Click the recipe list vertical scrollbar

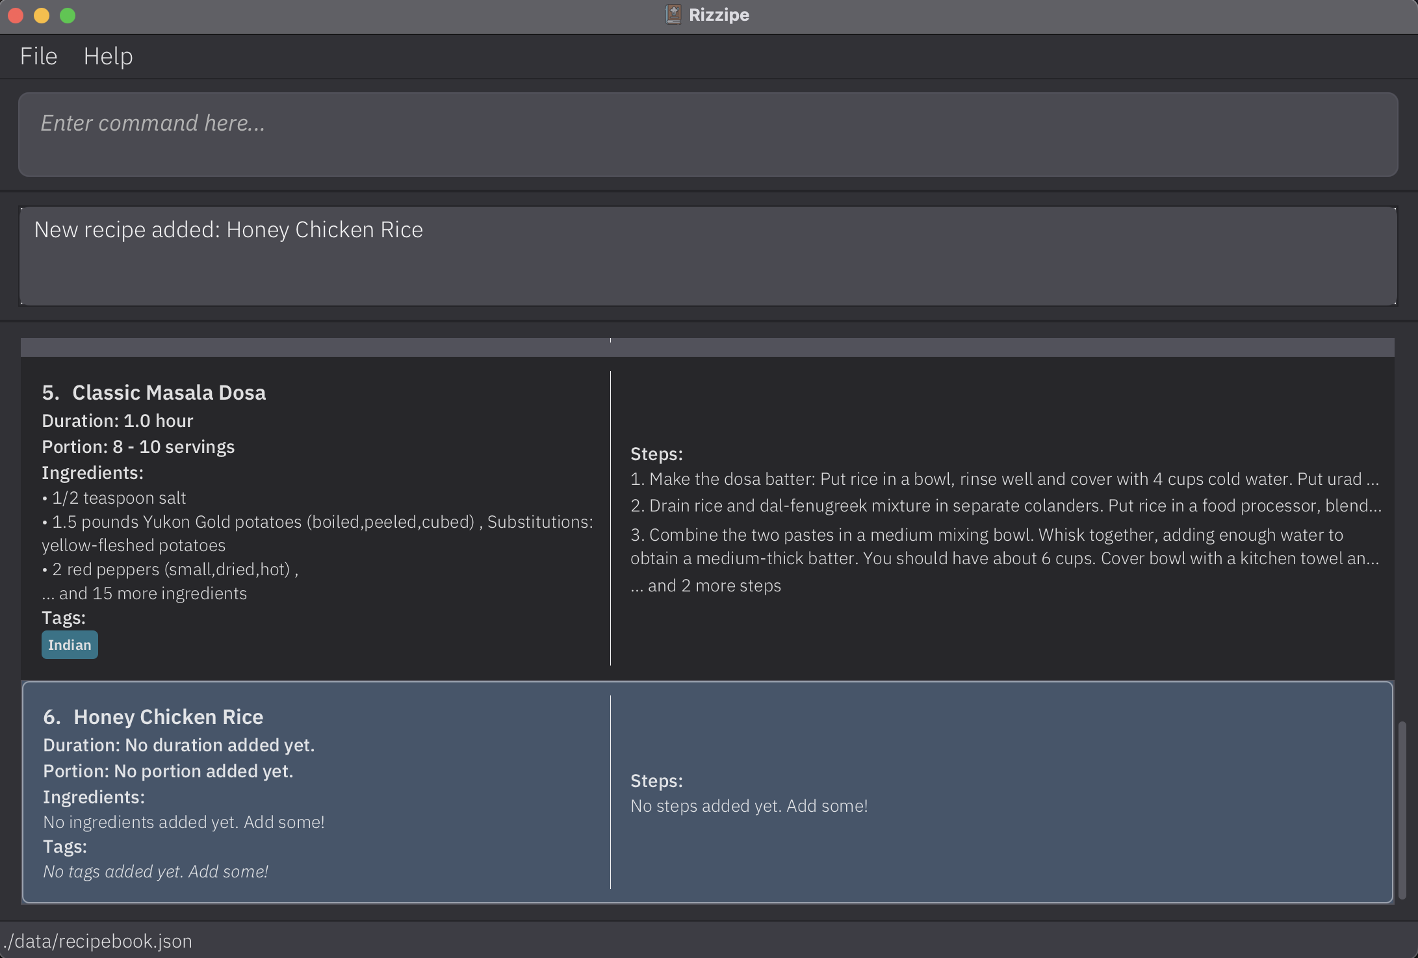point(1402,809)
